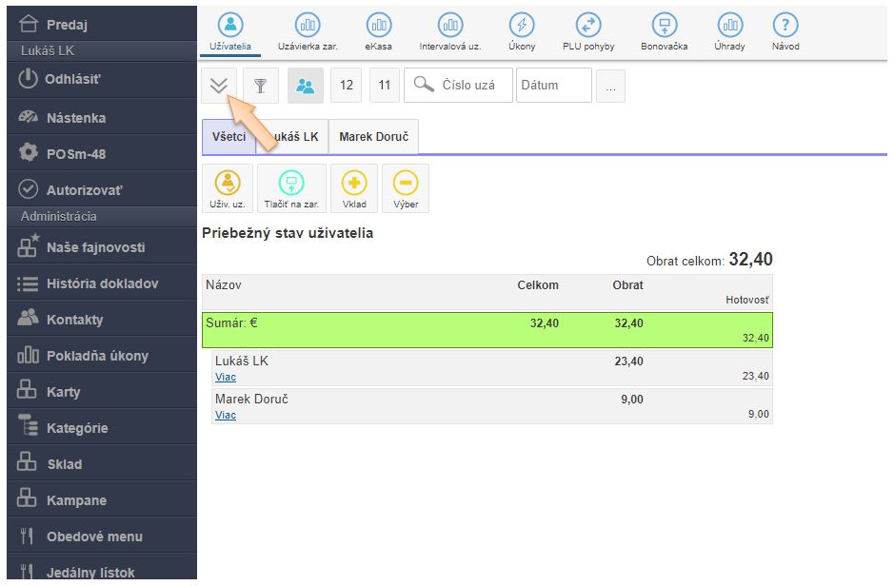Toggle the users group filter button
This screenshot has height=586, width=895.
pos(306,86)
